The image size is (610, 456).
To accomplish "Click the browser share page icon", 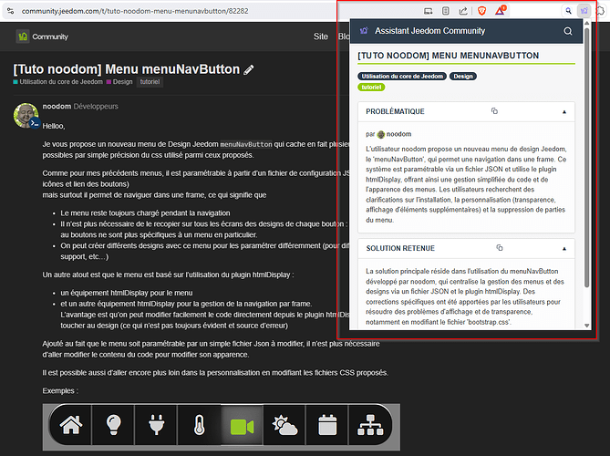I will 463,11.
